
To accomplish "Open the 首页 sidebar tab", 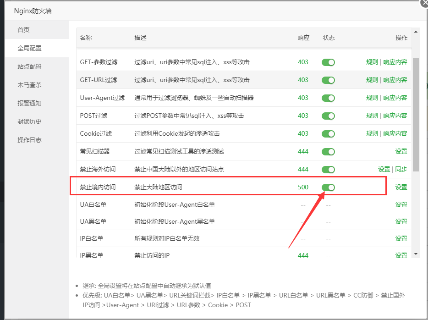I will pos(24,30).
